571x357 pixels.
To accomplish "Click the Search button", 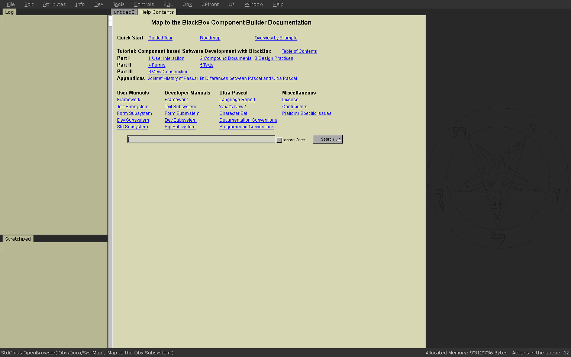I will click(x=328, y=139).
